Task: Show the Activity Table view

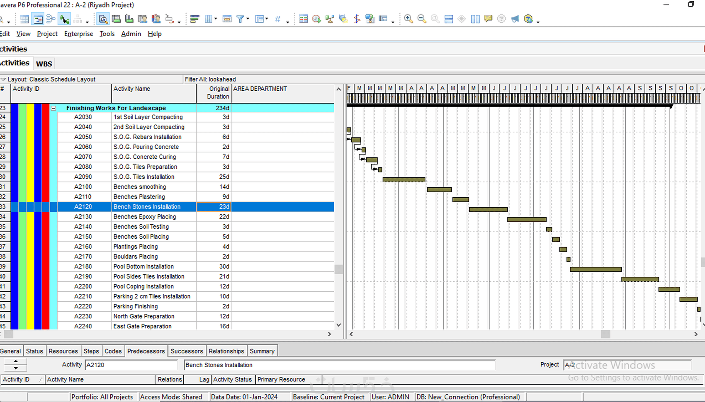Action: click(x=24, y=19)
